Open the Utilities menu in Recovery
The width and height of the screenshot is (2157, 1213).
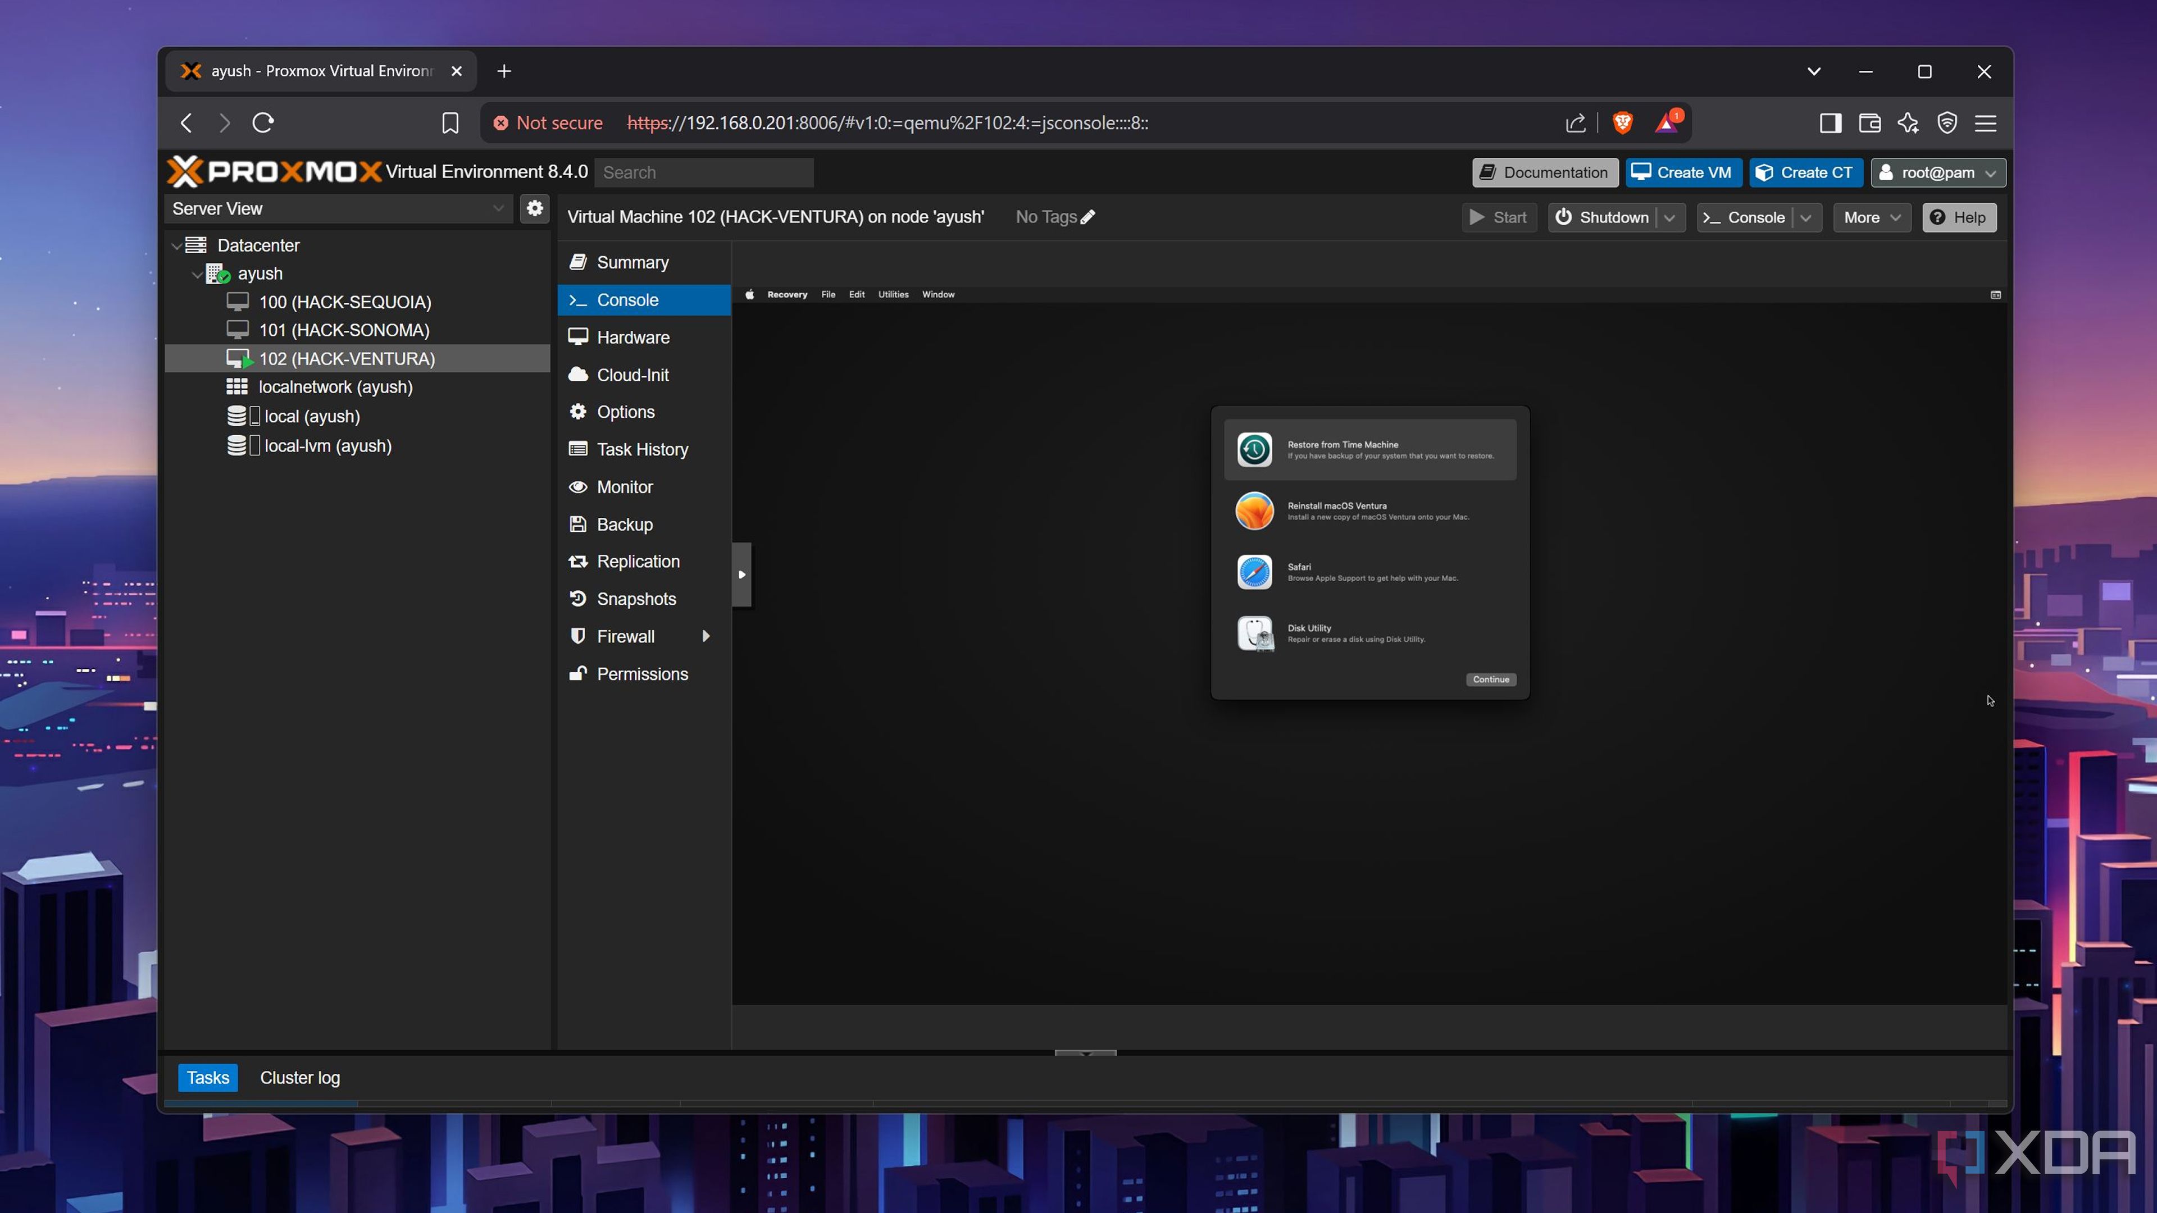[893, 295]
